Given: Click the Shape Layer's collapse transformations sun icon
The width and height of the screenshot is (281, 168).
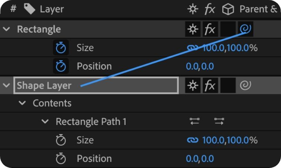Looking at the screenshot, I should click(x=193, y=86).
